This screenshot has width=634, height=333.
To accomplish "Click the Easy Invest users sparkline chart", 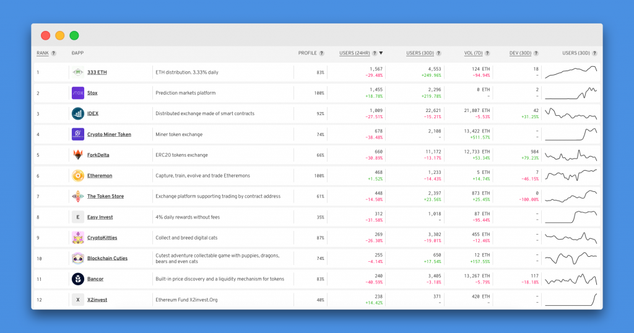I will tap(571, 217).
